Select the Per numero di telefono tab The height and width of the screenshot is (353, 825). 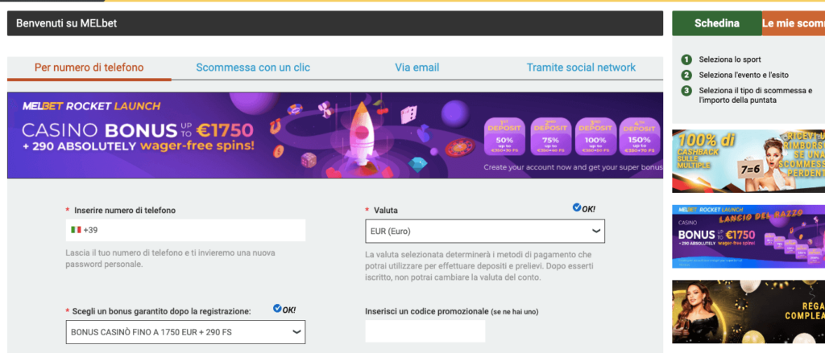[x=89, y=68]
